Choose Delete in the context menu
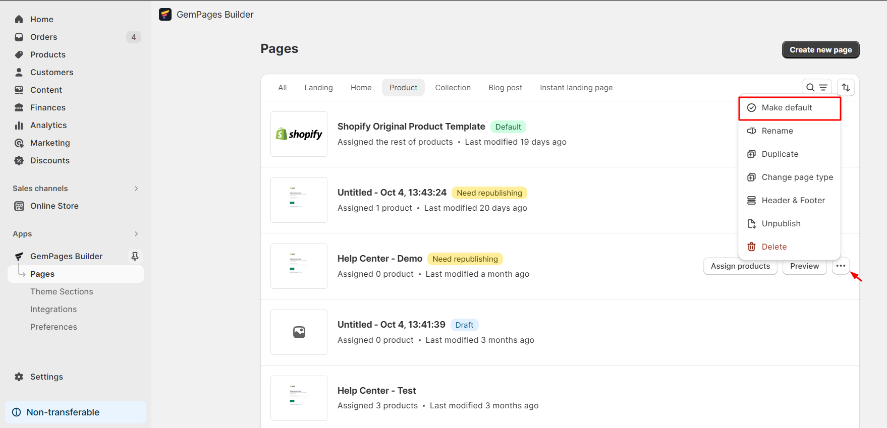887x428 pixels. pos(774,247)
